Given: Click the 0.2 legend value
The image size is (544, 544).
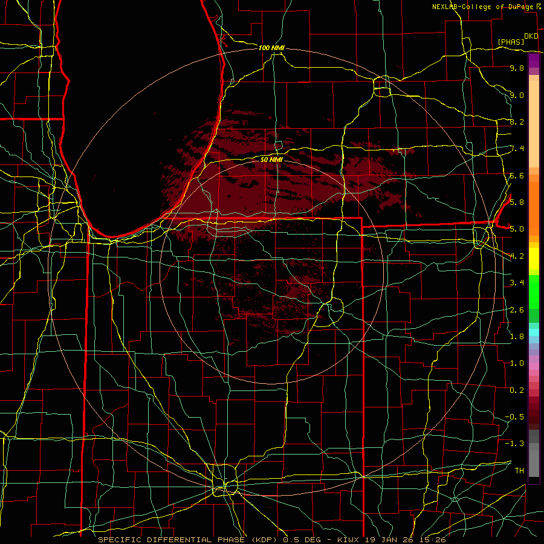Looking at the screenshot, I should tap(517, 390).
